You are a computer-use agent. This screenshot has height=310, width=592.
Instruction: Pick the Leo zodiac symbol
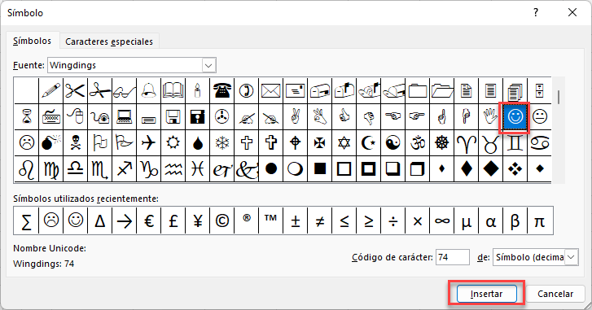[26, 169]
